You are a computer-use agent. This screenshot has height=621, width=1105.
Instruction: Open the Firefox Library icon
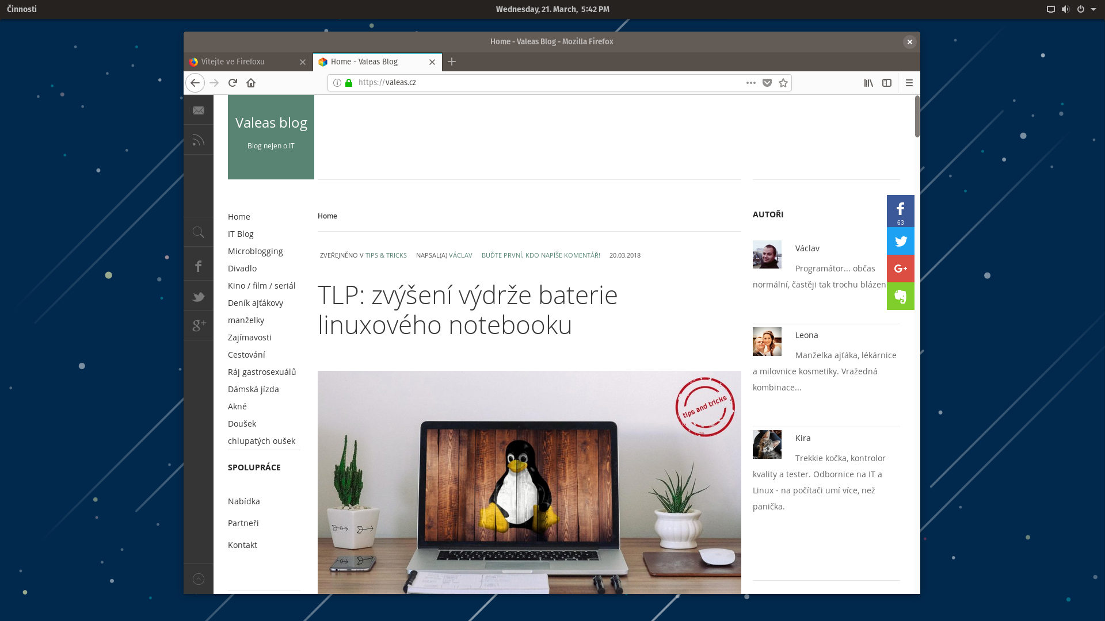[x=868, y=83]
